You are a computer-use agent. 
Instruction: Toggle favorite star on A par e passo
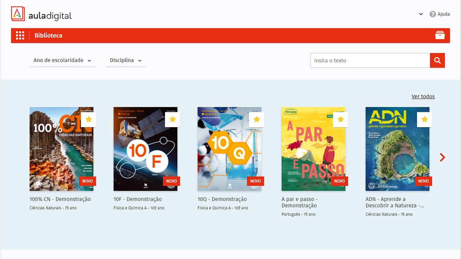(341, 119)
